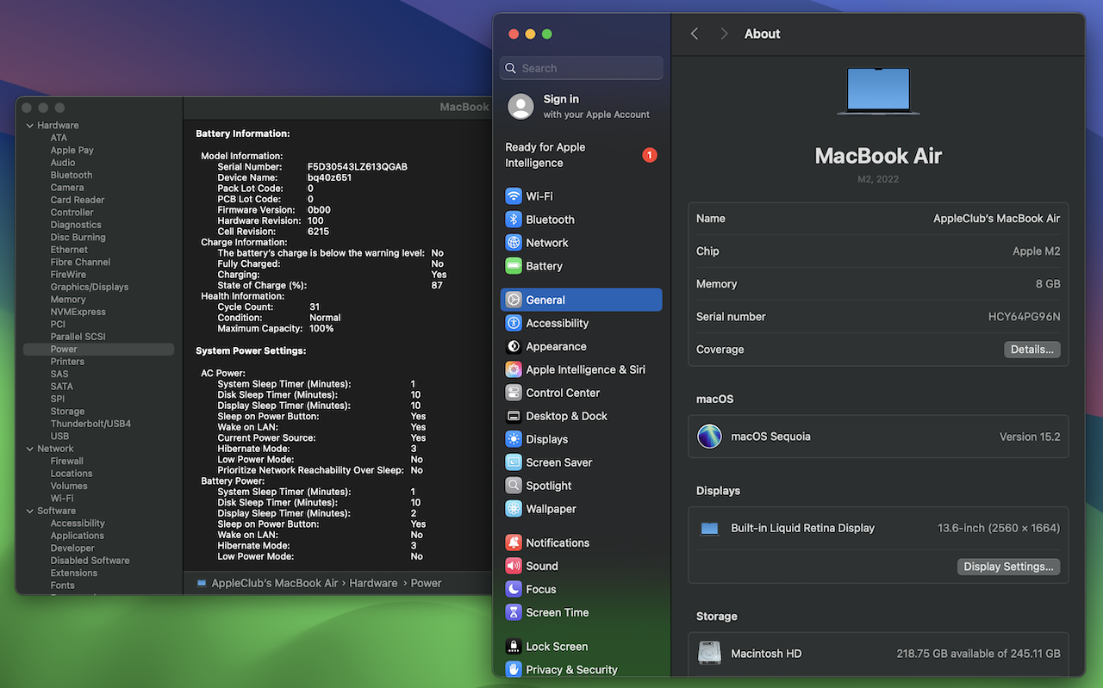Select Bluetooth in System Information hardware list
The image size is (1103, 688).
point(72,175)
